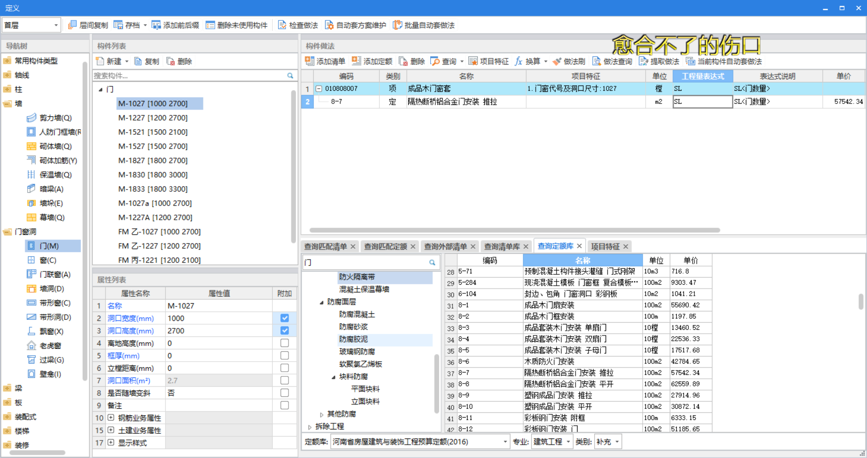Screen dimensions: 867x458
Task: Uncheck 洞口宽度(mm) 附加 checkbox
Action: [285, 318]
